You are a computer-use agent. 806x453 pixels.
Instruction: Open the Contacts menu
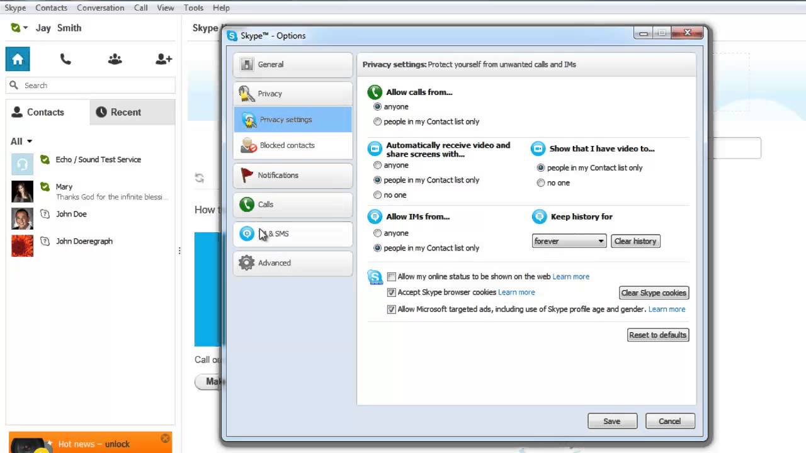[51, 8]
